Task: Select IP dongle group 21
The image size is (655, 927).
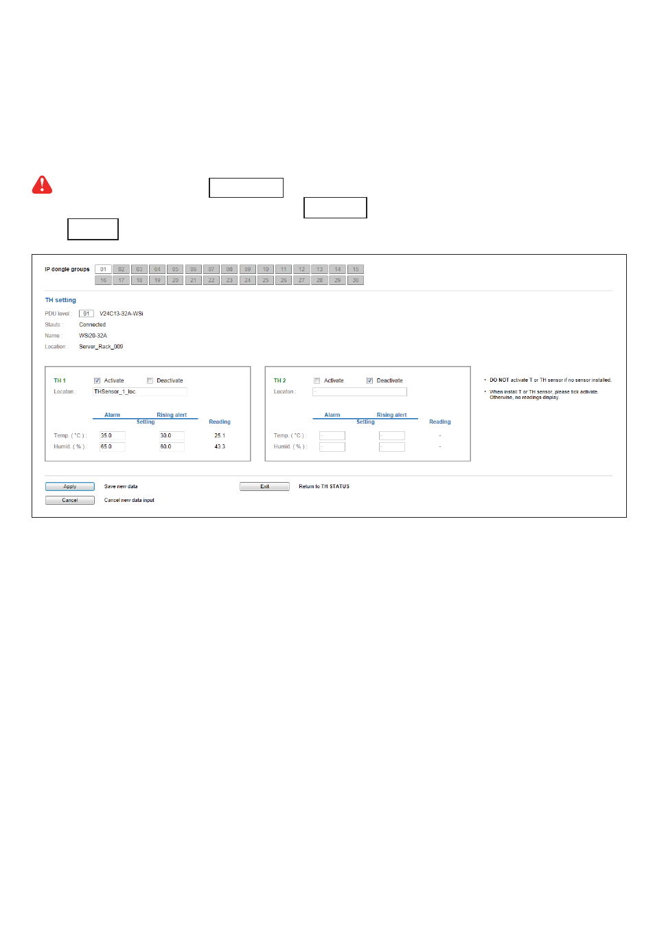Action: click(194, 280)
